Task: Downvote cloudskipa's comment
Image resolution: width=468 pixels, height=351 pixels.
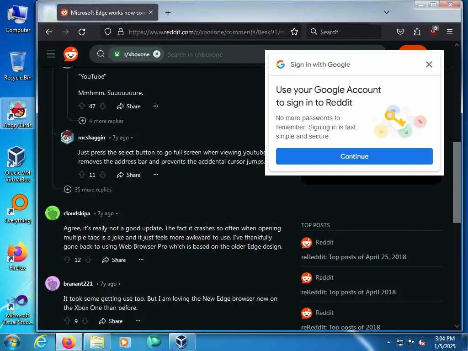Action: pyautogui.click(x=88, y=260)
